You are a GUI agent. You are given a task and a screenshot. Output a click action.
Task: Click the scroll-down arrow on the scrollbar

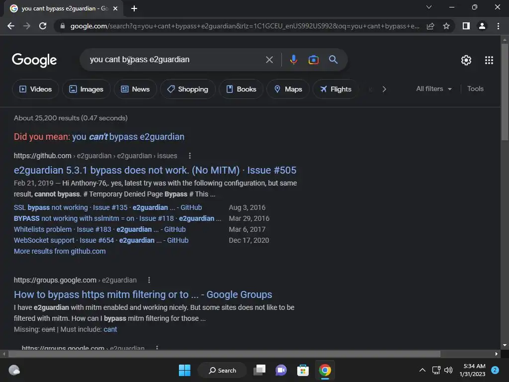tap(505, 345)
